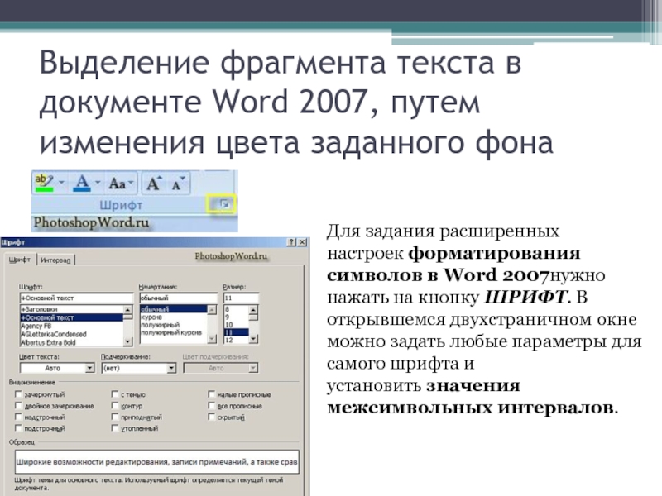The height and width of the screenshot is (496, 662).
Task: Select Agency FB font
Action: pyautogui.click(x=71, y=326)
